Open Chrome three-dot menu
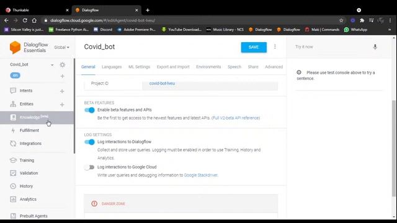The image size is (397, 223). [x=390, y=20]
